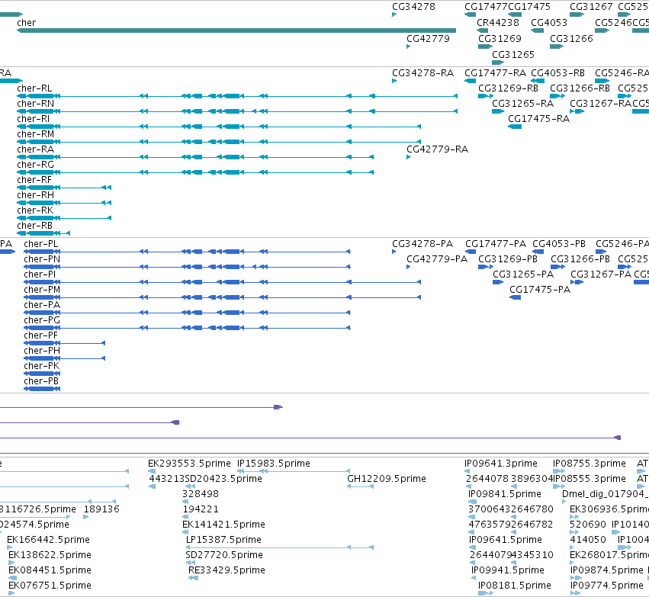Screen dimensions: 649x597
Task: Select the CG31265 gene label
Action: click(512, 55)
